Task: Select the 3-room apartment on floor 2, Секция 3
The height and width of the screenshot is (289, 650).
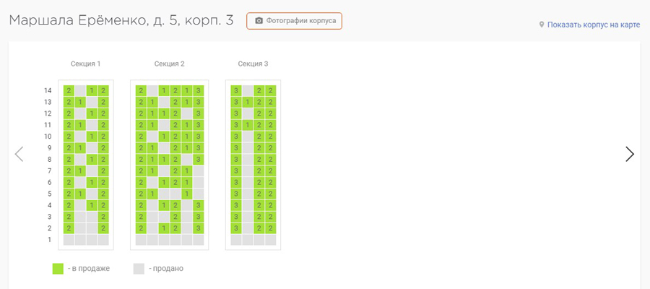Action: [236, 228]
